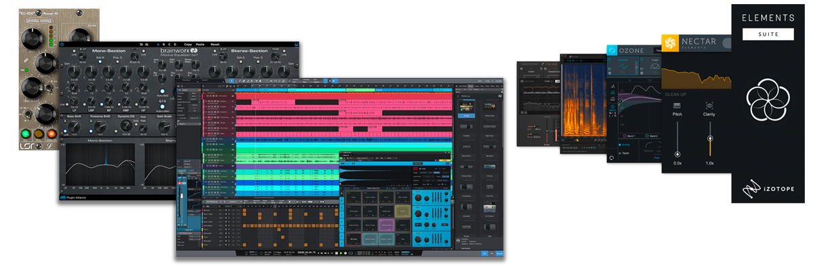This screenshot has height=271, width=813.
Task: Click the Presence Shift knob
Action: pyautogui.click(x=100, y=126)
